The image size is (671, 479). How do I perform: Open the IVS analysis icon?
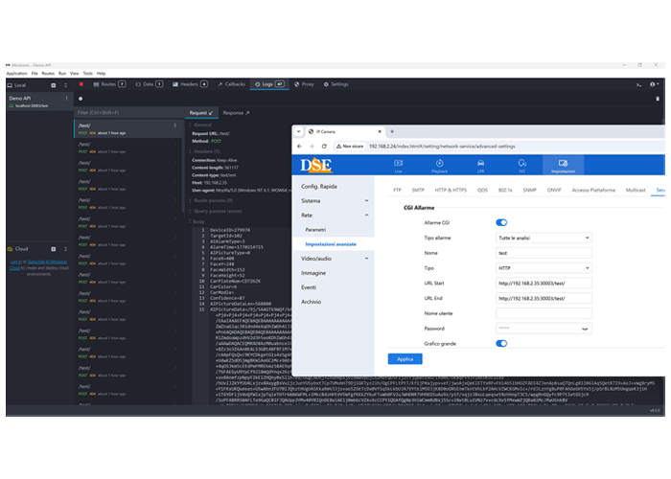(522, 164)
